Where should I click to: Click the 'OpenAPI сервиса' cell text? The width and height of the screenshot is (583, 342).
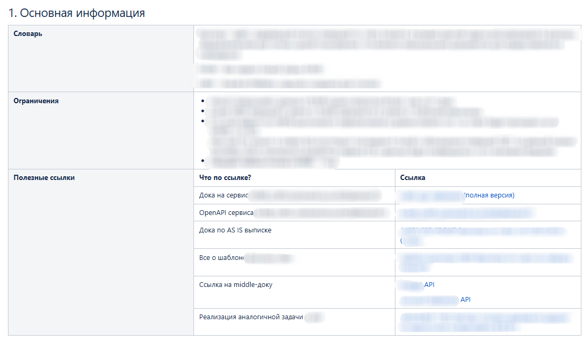point(226,213)
